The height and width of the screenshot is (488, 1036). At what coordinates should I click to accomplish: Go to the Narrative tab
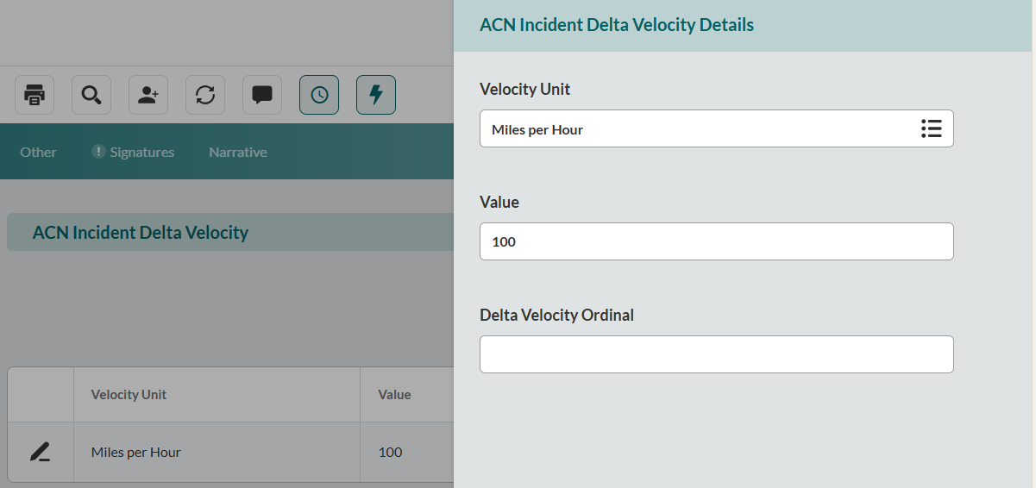tap(238, 153)
